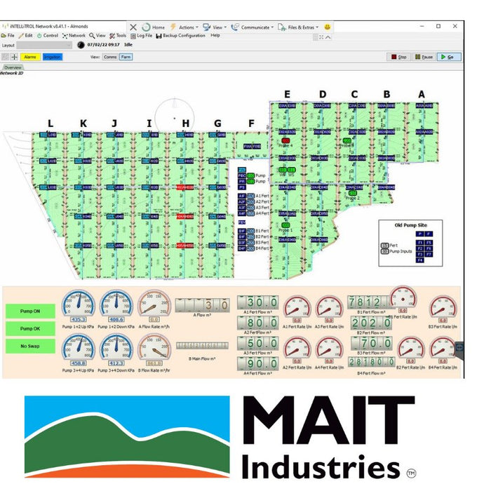This screenshot has height=491, width=491.
Task: Click the expand fullscreen arrows icon
Action: 321,37
